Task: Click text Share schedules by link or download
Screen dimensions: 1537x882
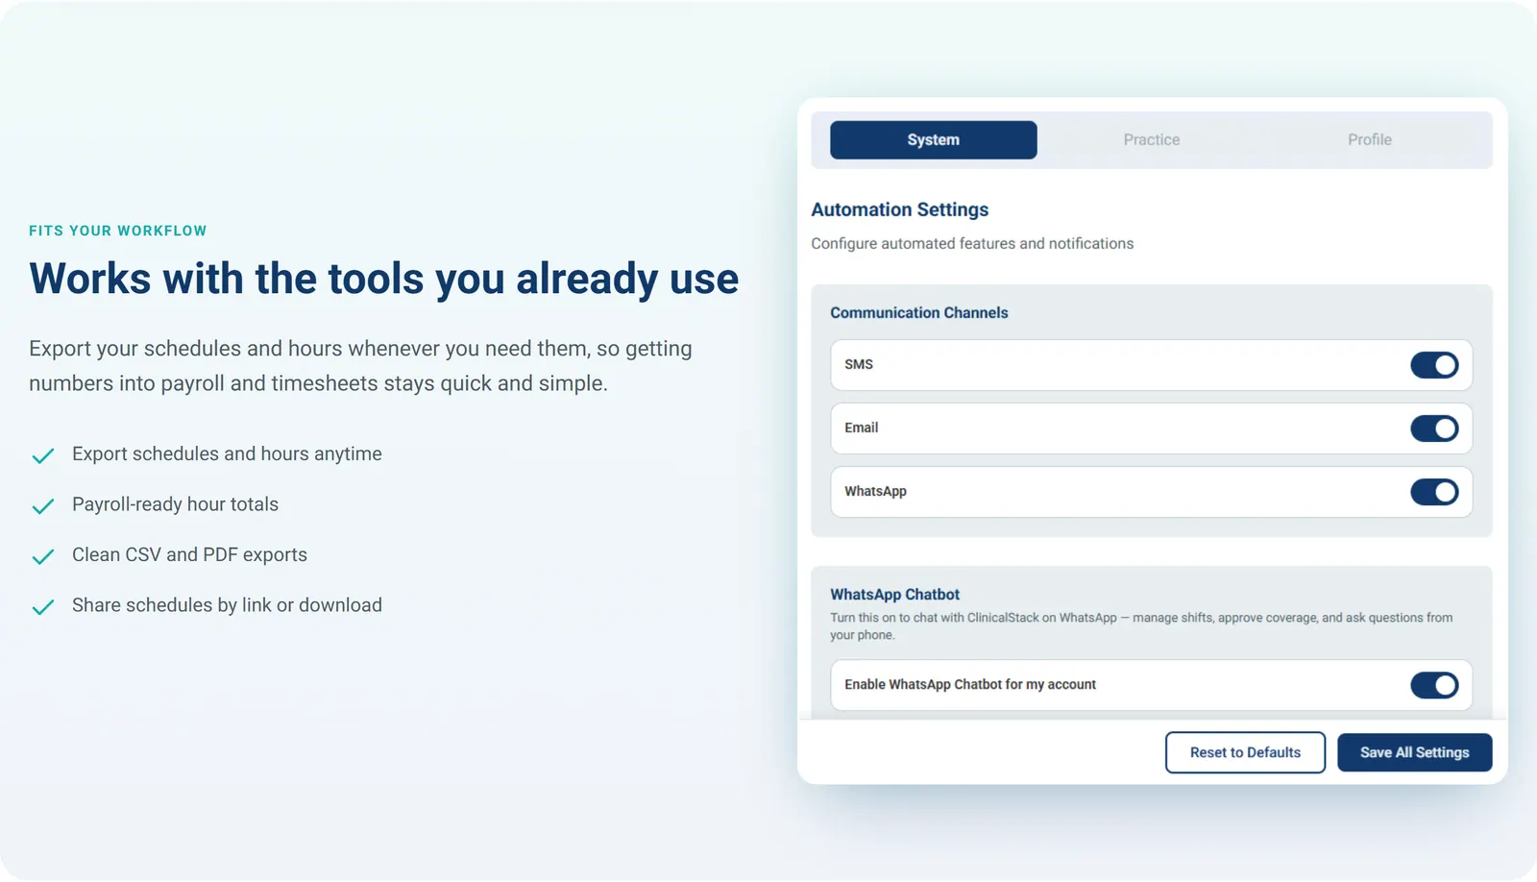Action: pos(227,605)
